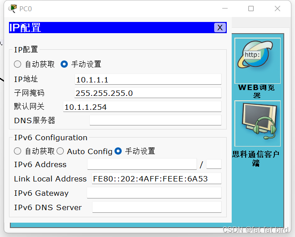Screen dimensions: 295x237
Task: Focus the IPv6 Gateway field
Action: click(154, 193)
